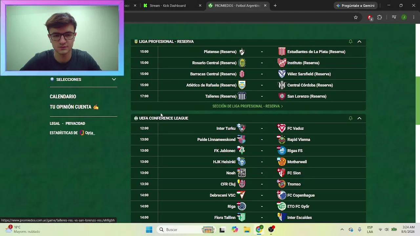Open File Explorer from the taskbar
Viewport: 420px width, 236px height.
247,230
